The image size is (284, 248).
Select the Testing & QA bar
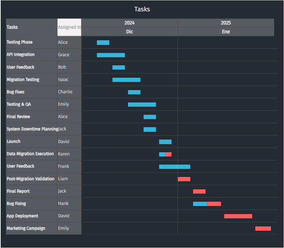click(x=142, y=105)
